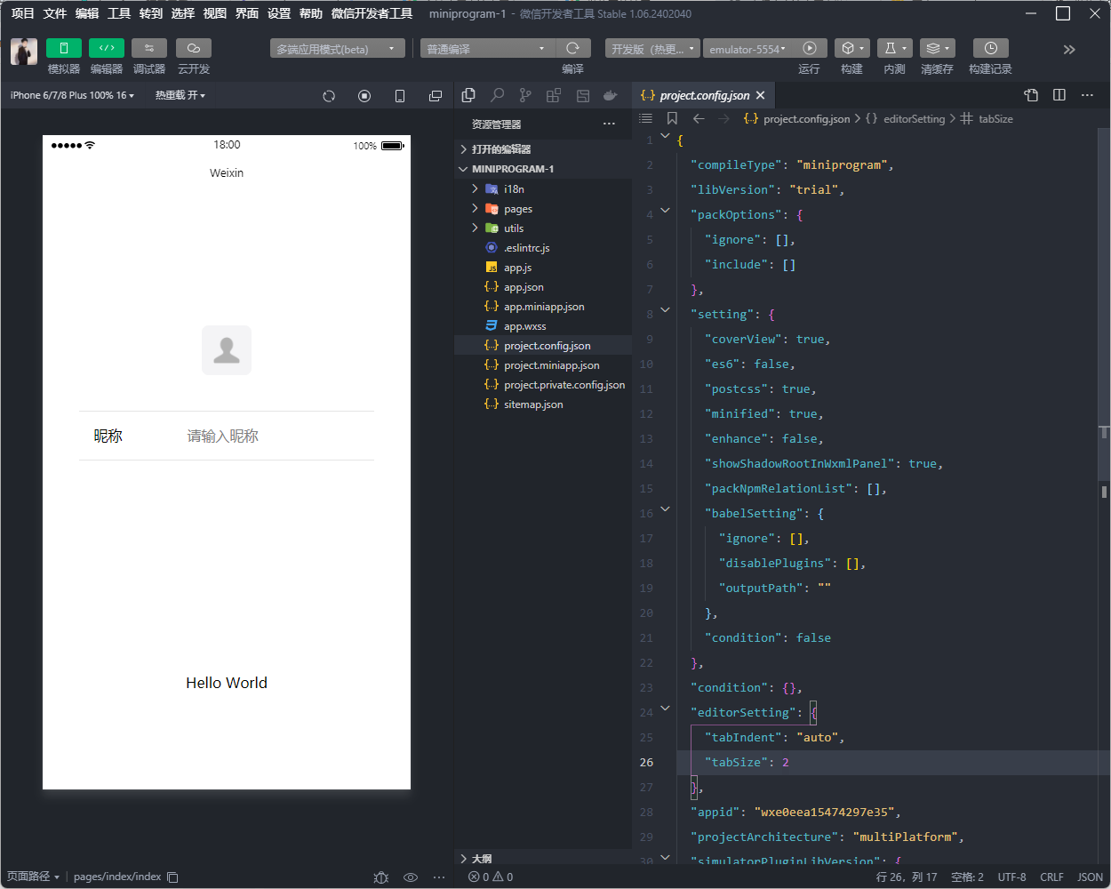Image resolution: width=1111 pixels, height=889 pixels.
Task: Click the nickname input field in the simulator
Action: (280, 436)
